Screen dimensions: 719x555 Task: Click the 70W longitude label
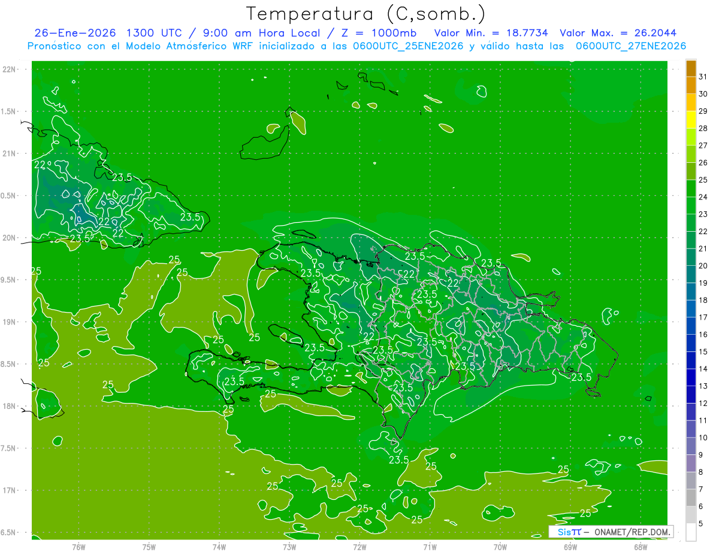click(x=500, y=547)
